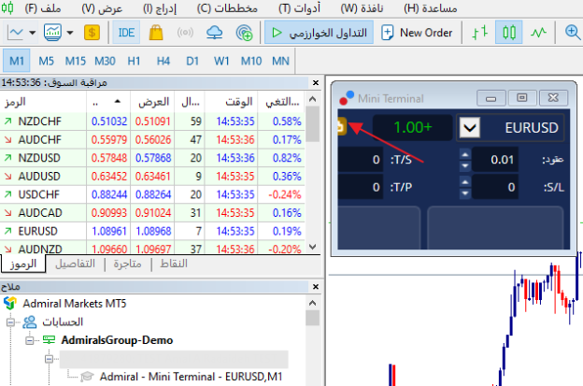Increase the عقود lots value stepper
This screenshot has height=386, width=583.
click(x=464, y=154)
